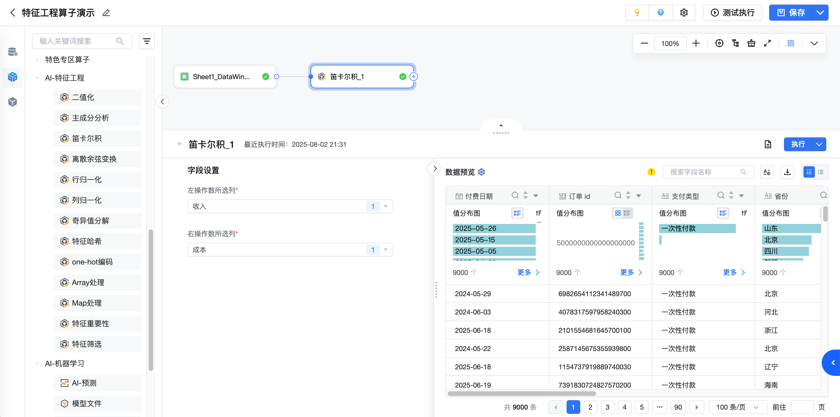Image resolution: width=840 pixels, height=417 pixels.
Task: Expand the 特色专区算子 tree node
Action: coord(37,60)
